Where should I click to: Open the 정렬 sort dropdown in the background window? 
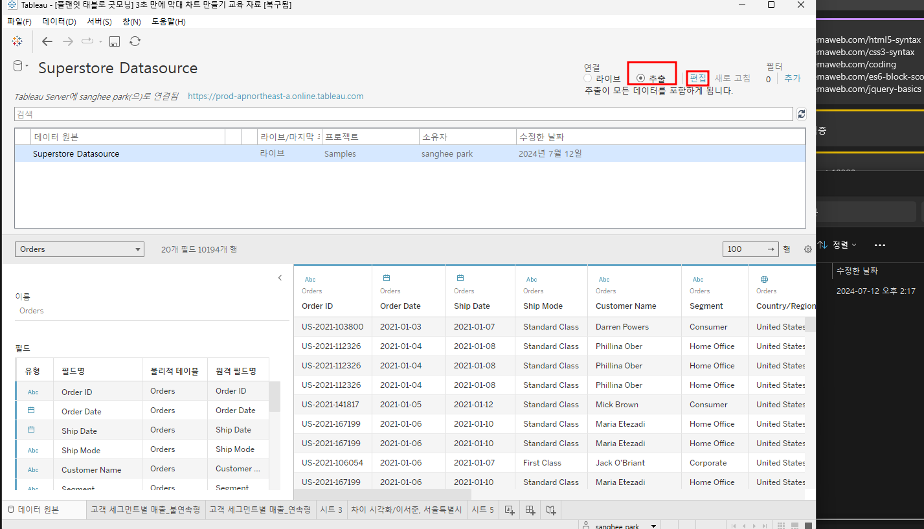click(x=837, y=245)
